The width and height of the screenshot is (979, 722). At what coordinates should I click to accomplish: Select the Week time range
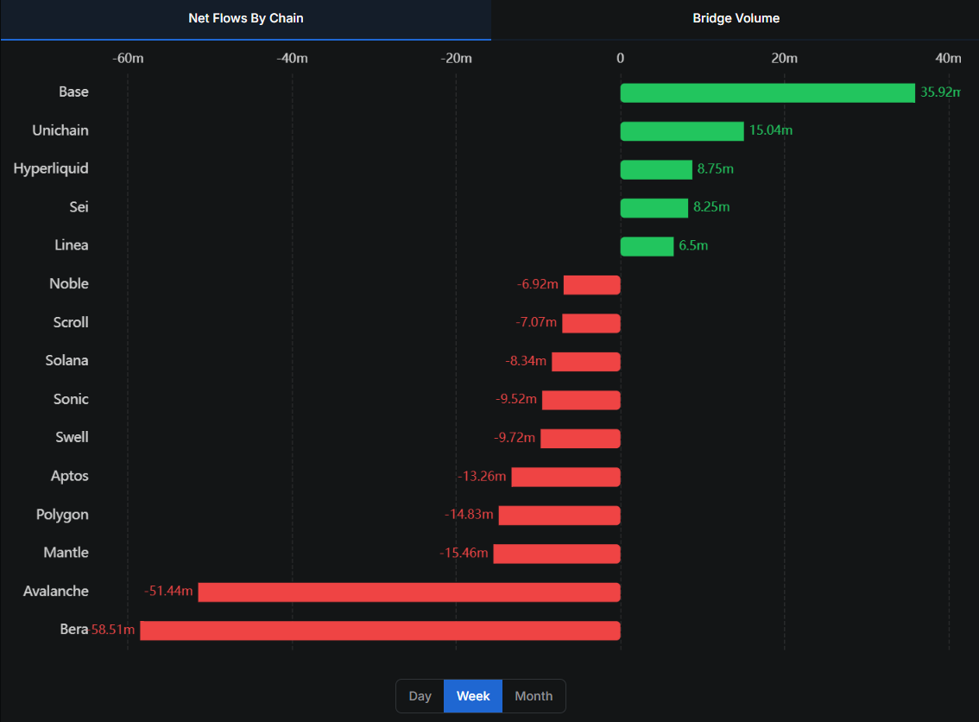point(473,696)
